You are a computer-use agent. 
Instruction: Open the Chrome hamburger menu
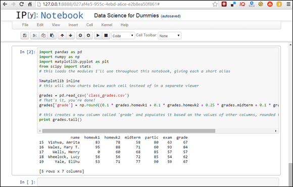pos(288,4)
